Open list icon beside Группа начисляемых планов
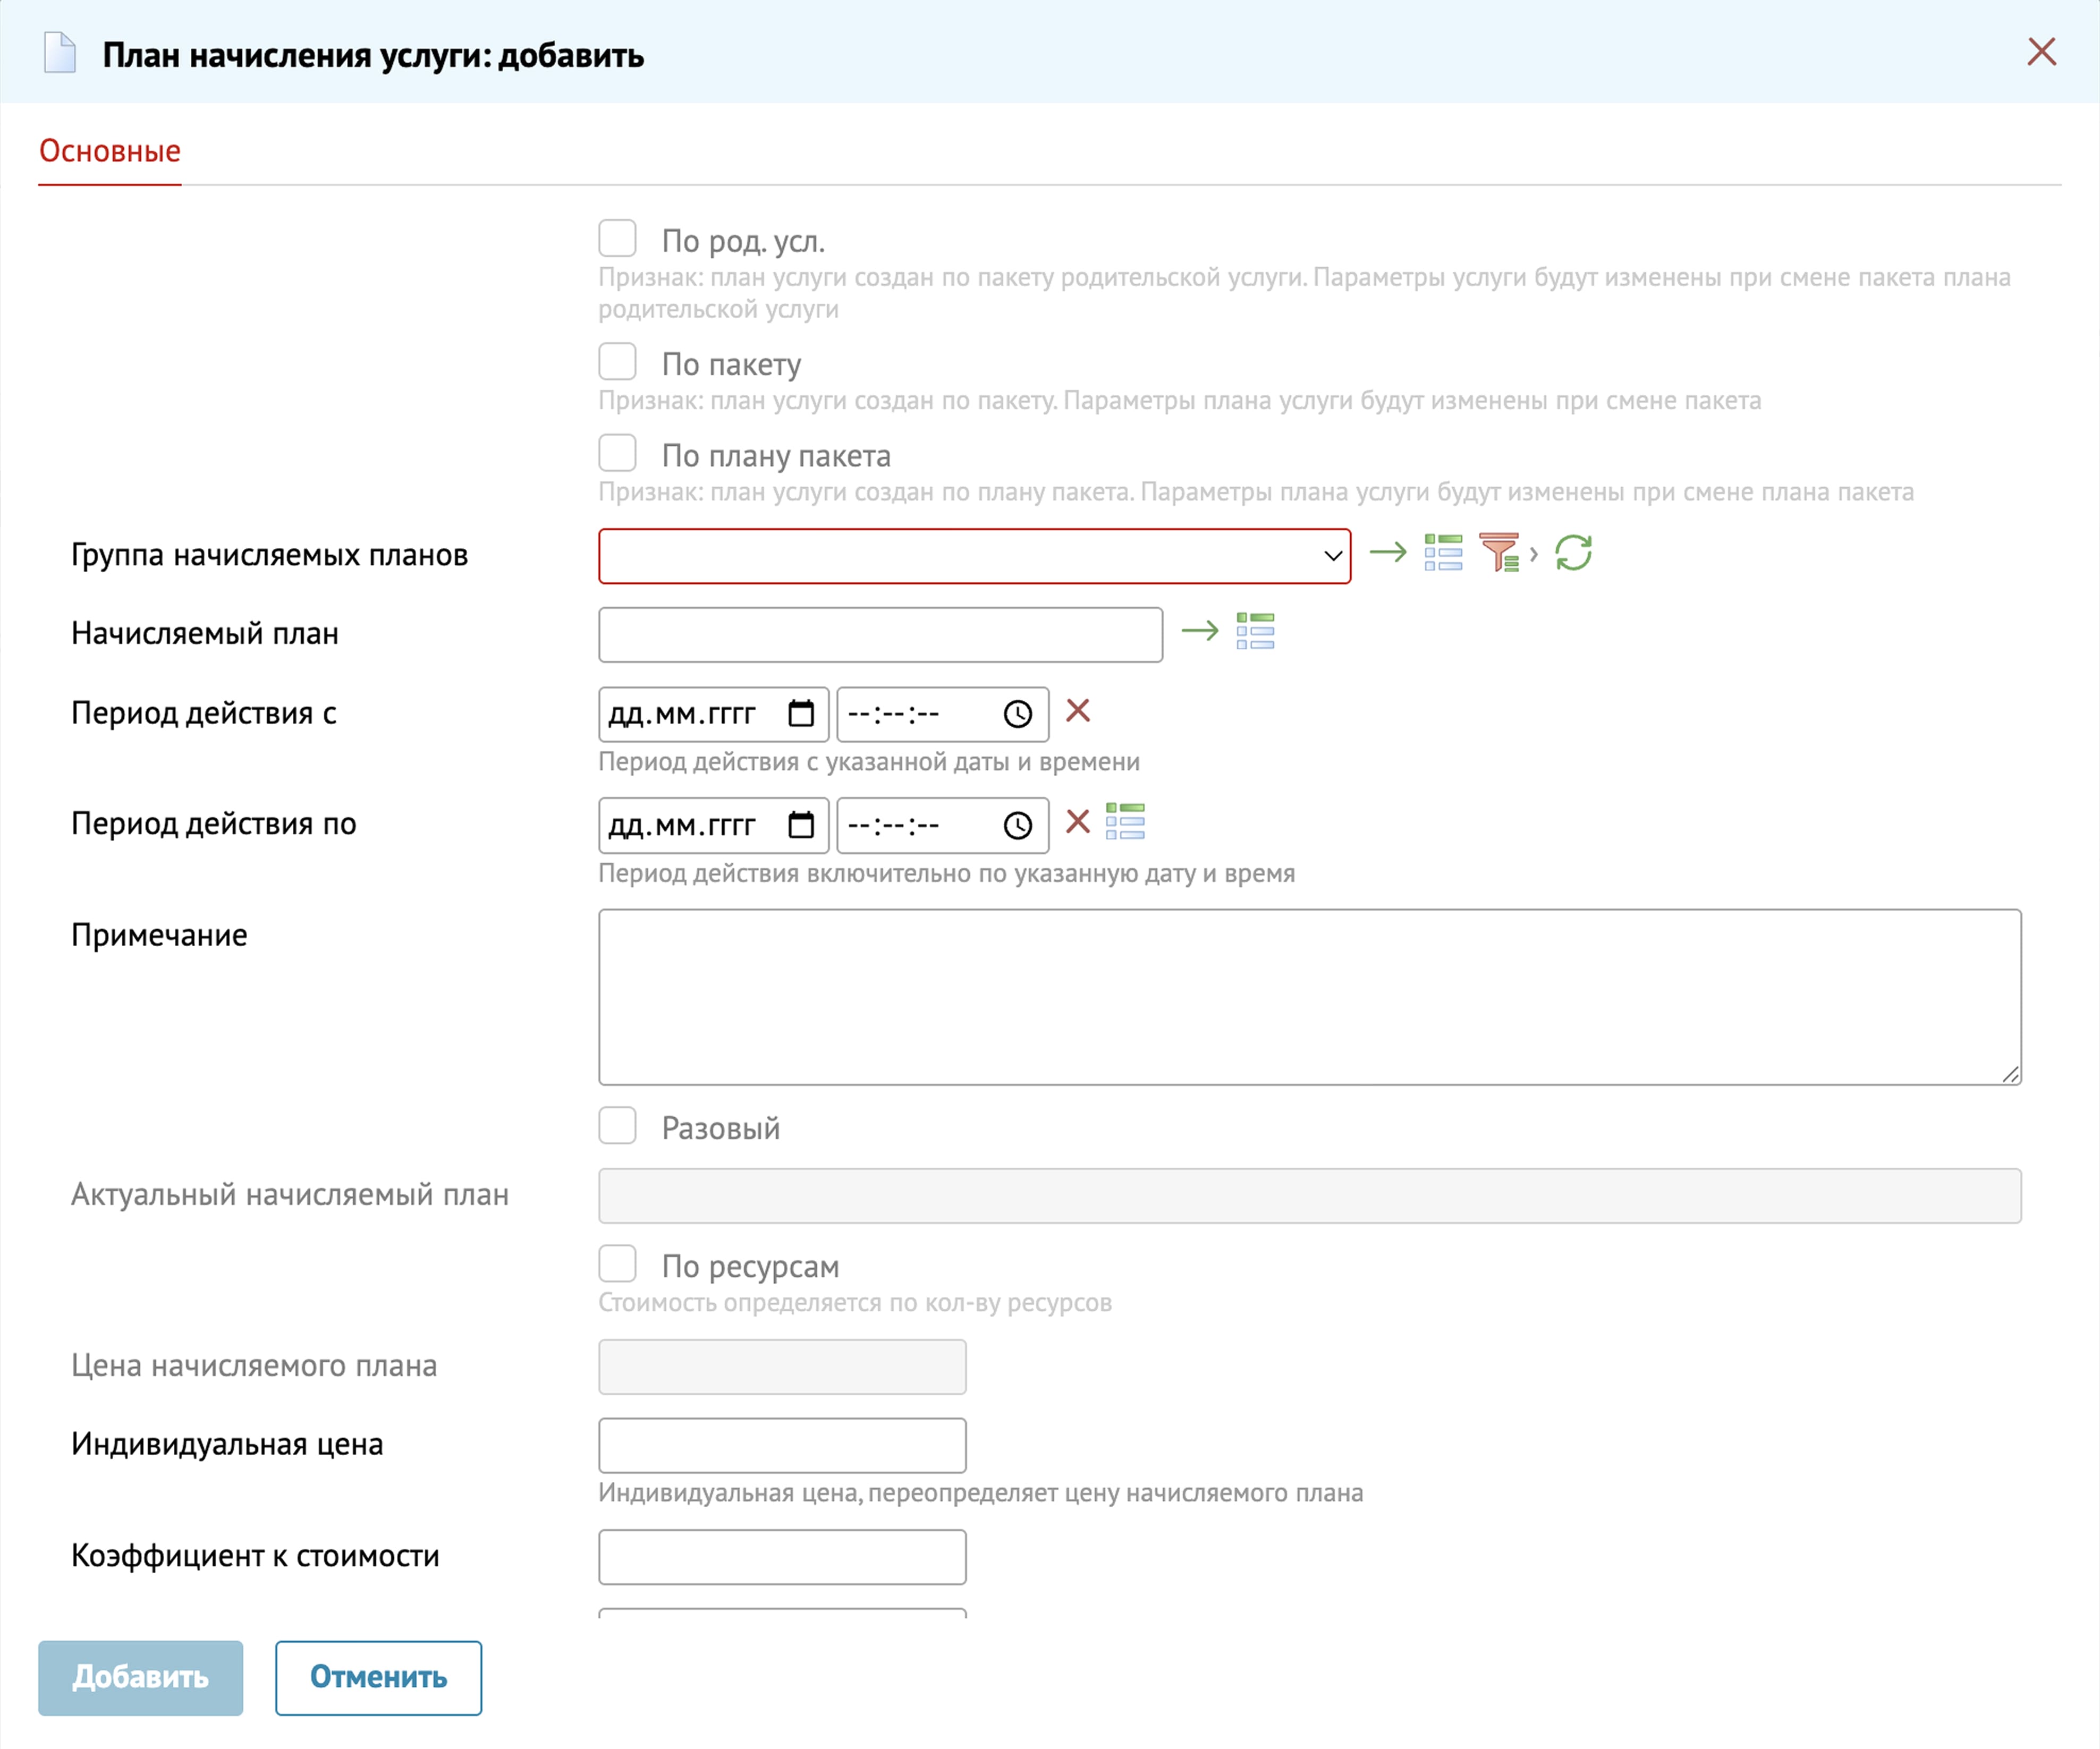Viewport: 2100px width, 1749px height. [x=1443, y=552]
